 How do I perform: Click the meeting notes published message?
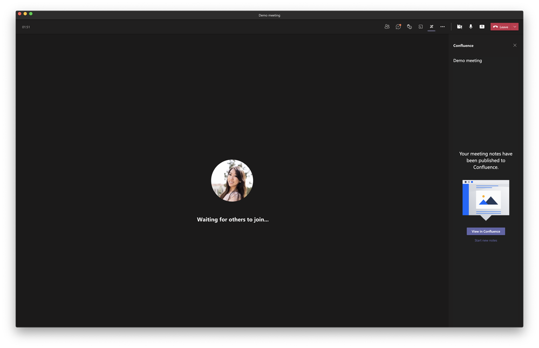486,161
